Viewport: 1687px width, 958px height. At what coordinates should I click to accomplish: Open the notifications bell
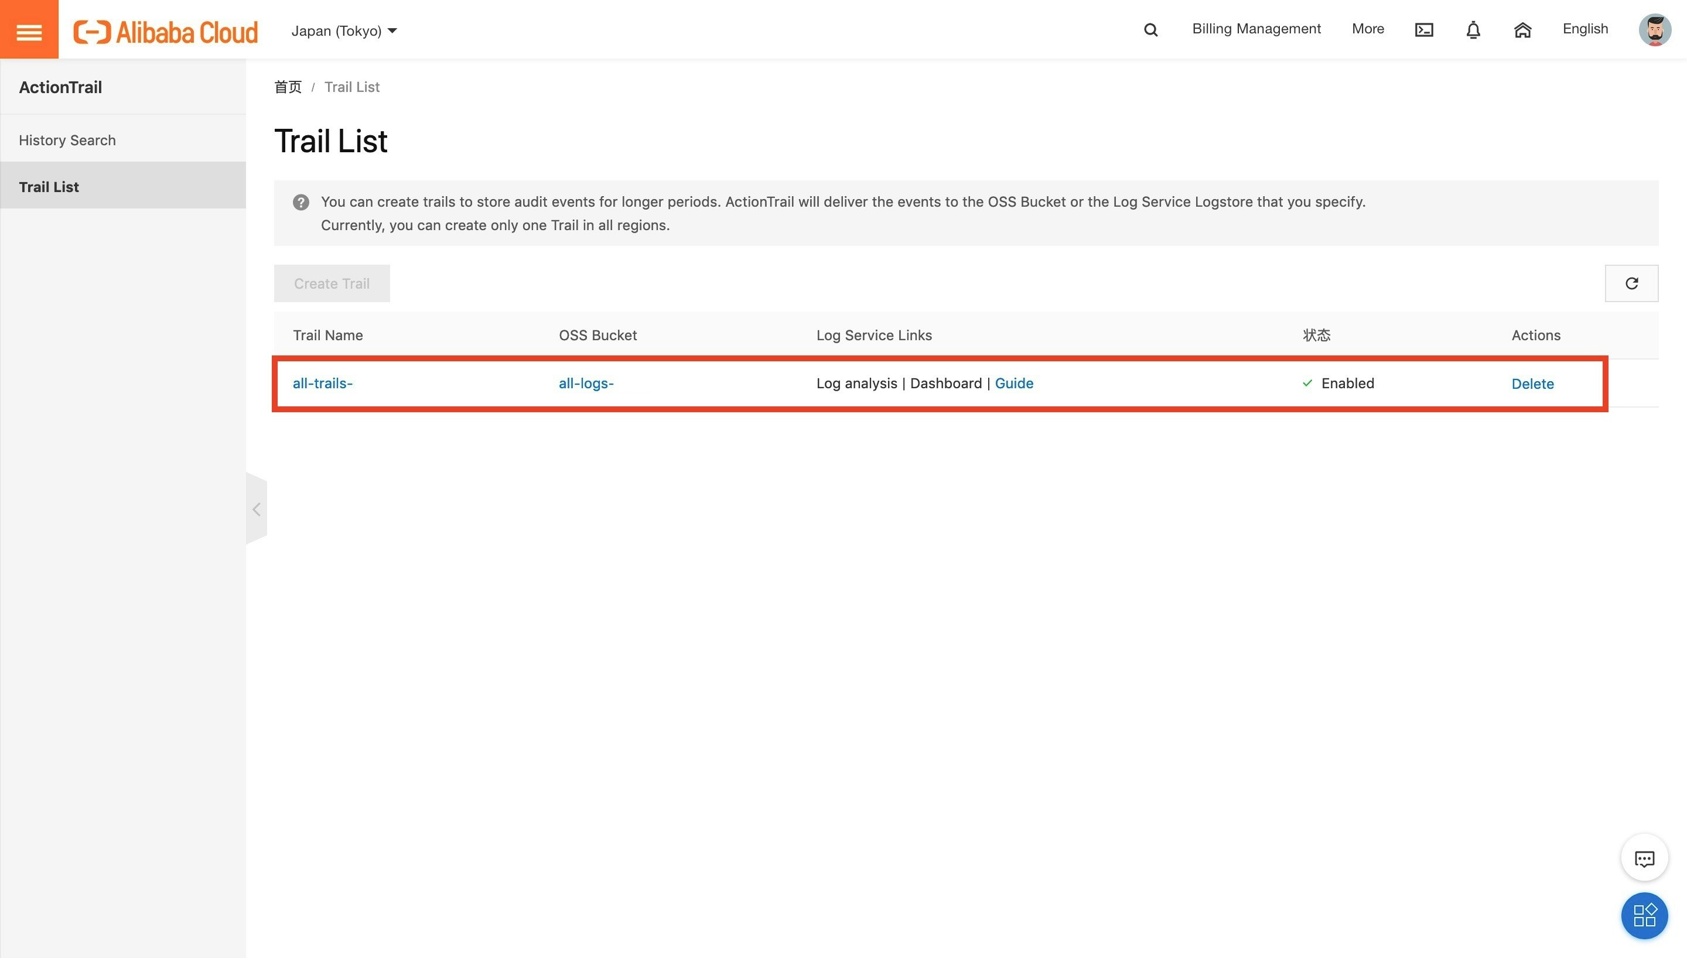[1473, 30]
